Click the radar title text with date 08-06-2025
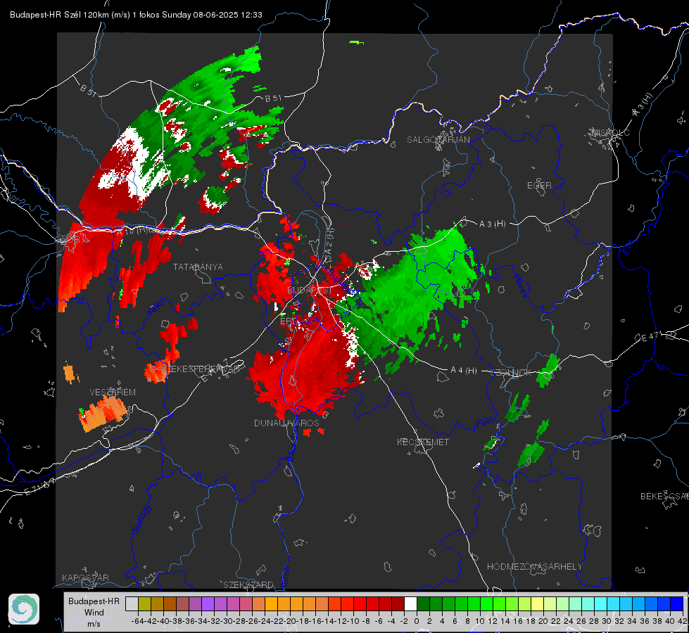The height and width of the screenshot is (633, 689). click(137, 15)
